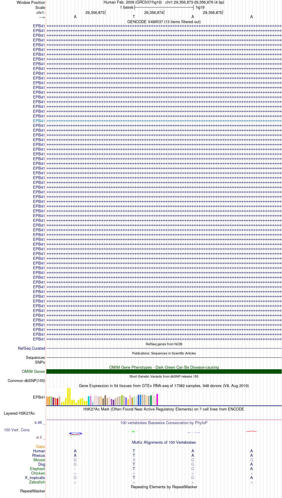Select the Human alignment row label

pos(39,451)
